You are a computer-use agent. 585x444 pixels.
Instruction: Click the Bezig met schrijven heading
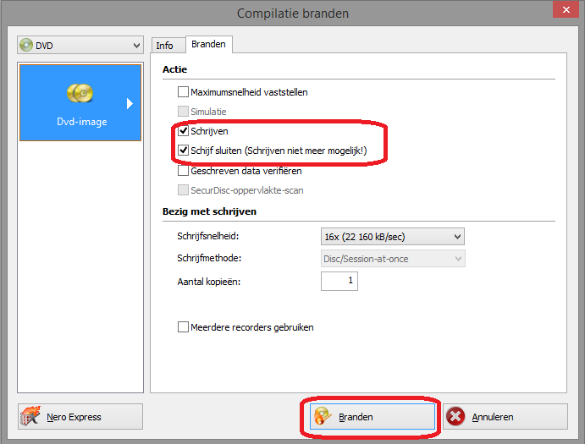[209, 211]
